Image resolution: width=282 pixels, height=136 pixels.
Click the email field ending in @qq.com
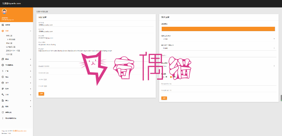[x=96, y=38]
